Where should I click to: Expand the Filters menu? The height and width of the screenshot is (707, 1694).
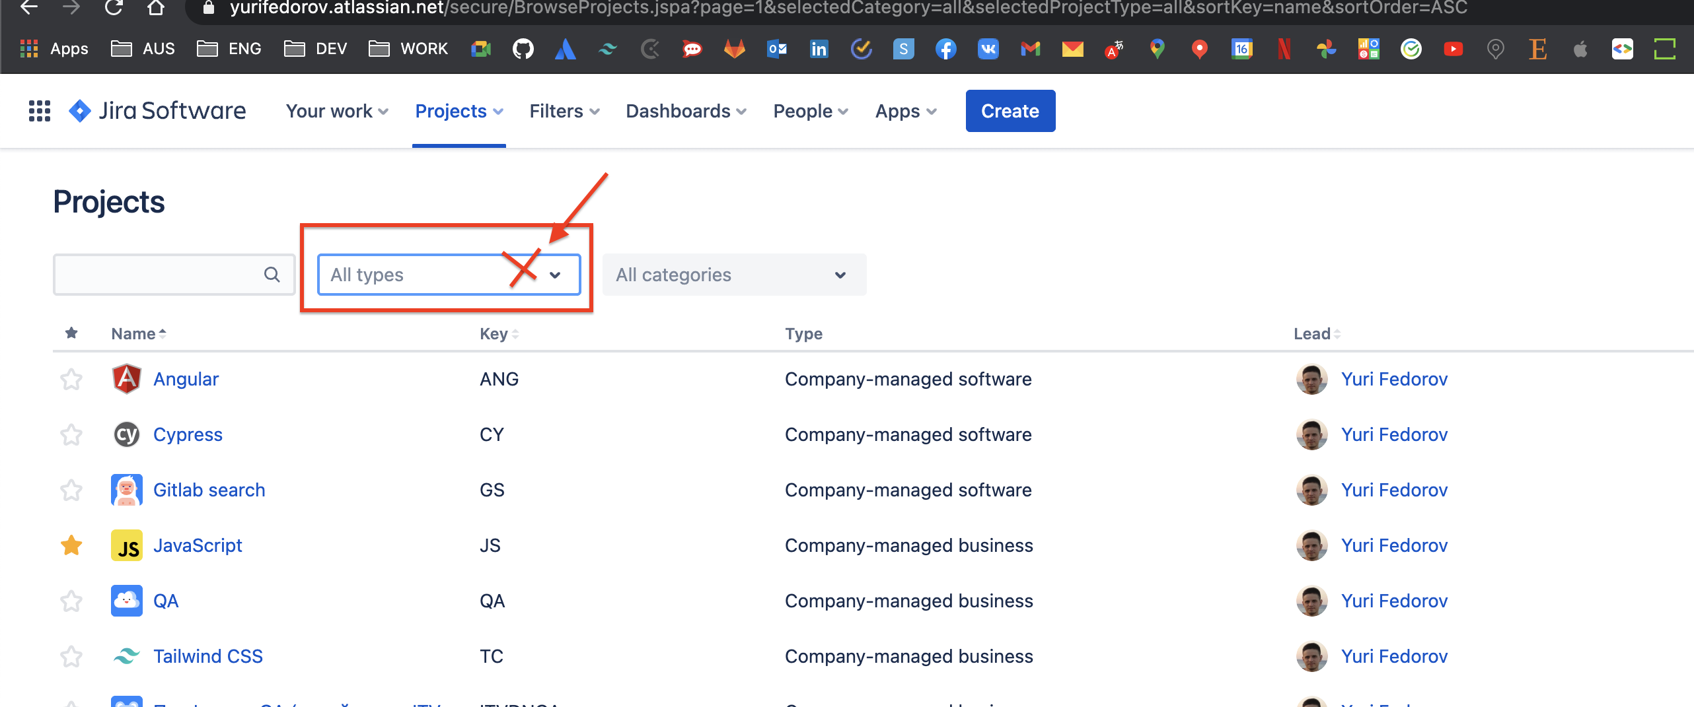[x=565, y=111]
